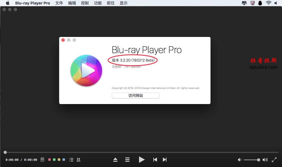
Task: Open the 显示 menu
Action: coord(124,3)
